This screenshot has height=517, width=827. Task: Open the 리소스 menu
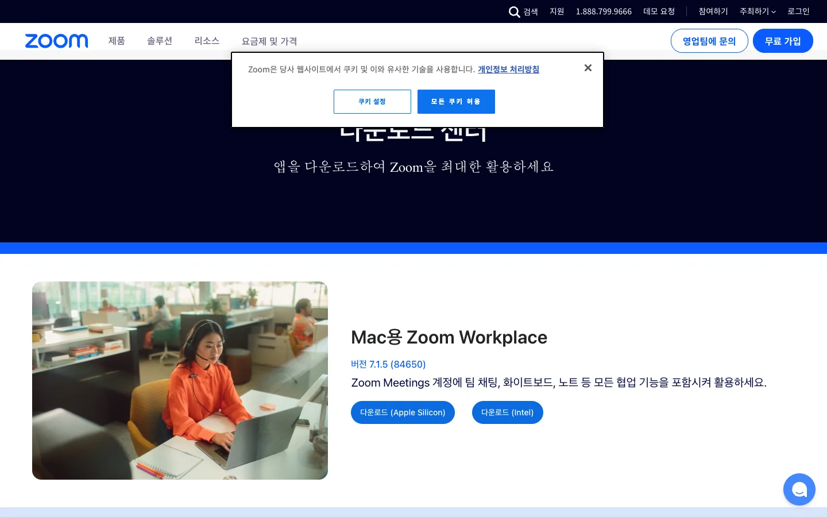click(207, 41)
